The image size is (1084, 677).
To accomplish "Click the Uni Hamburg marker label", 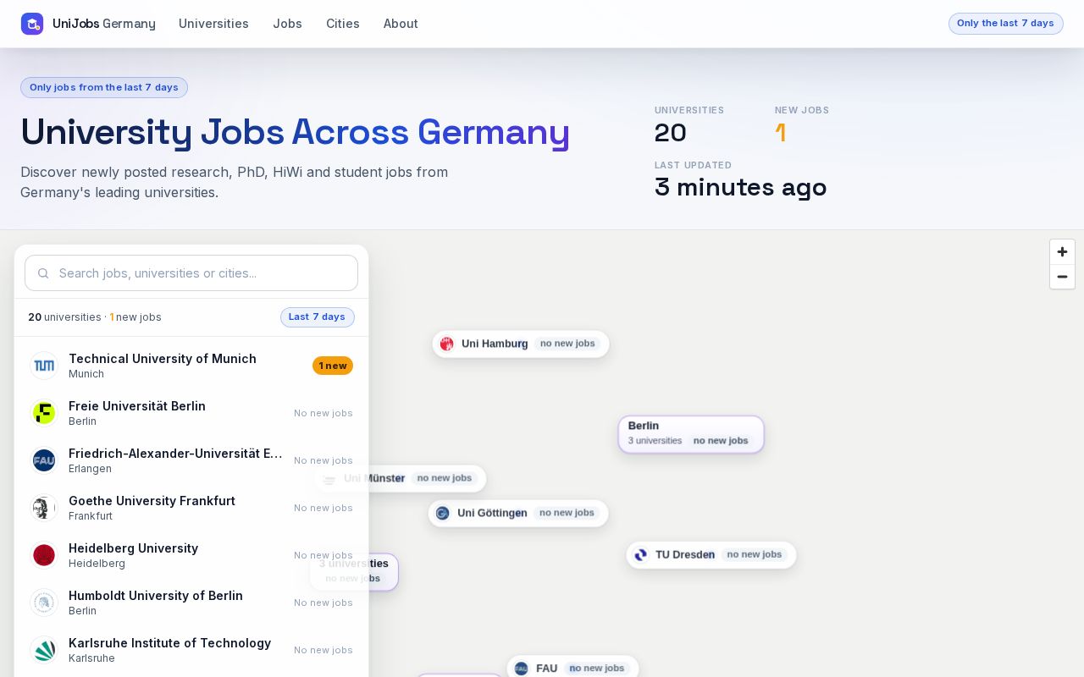I will click(495, 344).
